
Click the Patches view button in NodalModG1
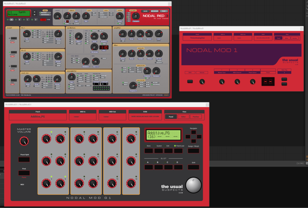click(196, 117)
